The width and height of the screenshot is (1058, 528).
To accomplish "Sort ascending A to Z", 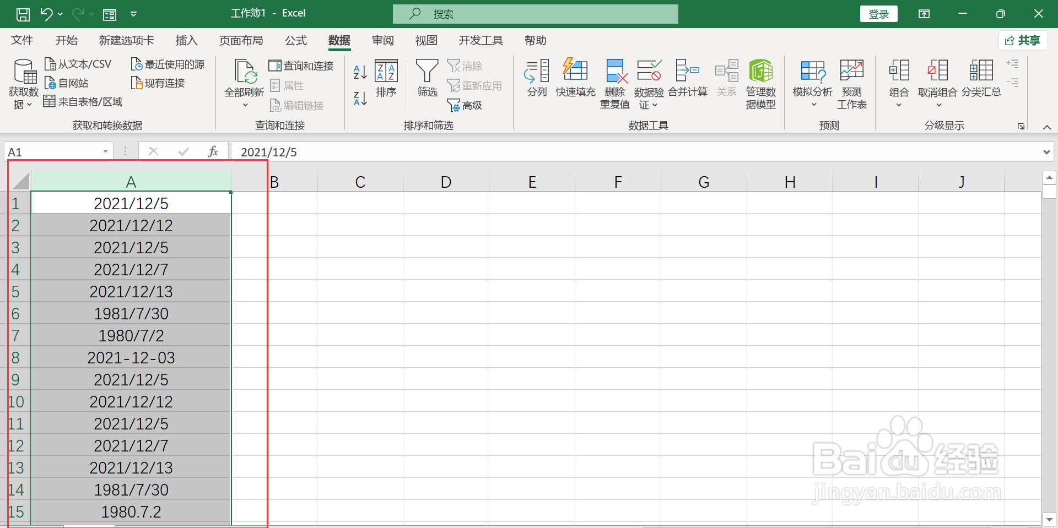I will tap(360, 71).
